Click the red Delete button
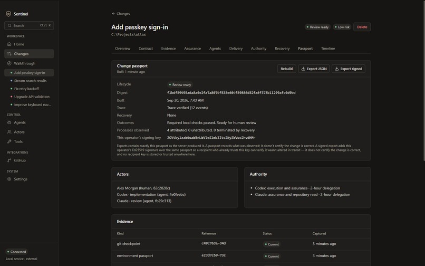Screen dimensions: 425x266 [362, 27]
